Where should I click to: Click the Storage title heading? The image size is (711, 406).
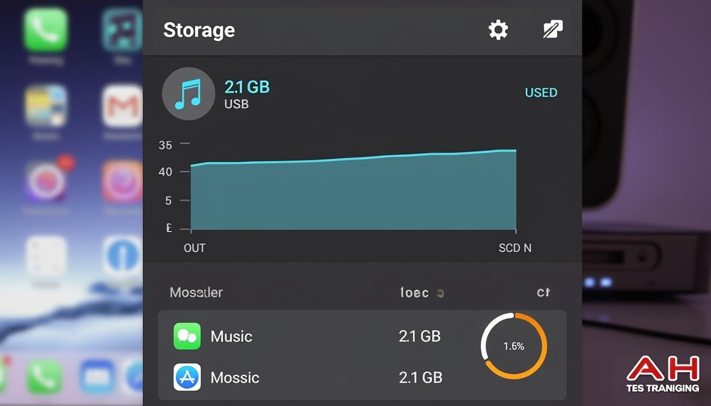(199, 30)
